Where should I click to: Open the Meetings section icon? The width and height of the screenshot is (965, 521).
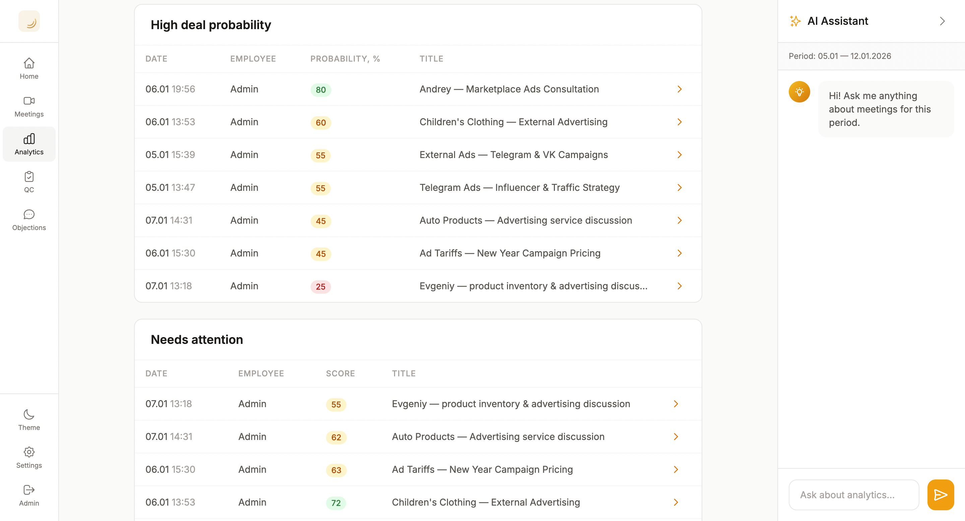click(x=28, y=101)
